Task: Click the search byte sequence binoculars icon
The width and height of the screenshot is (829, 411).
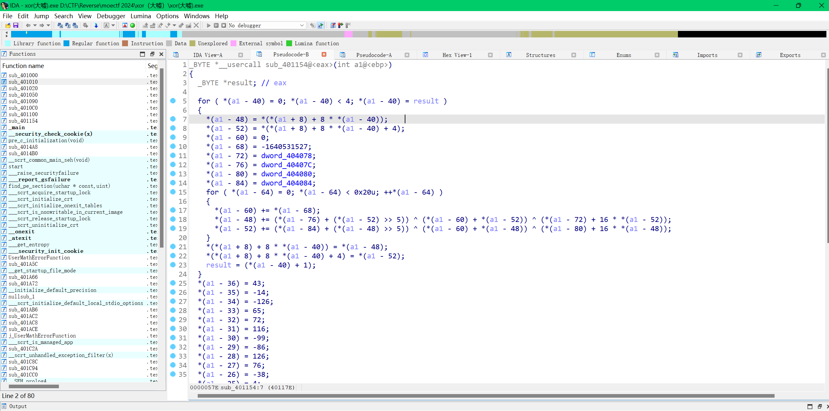Action: (x=75, y=25)
